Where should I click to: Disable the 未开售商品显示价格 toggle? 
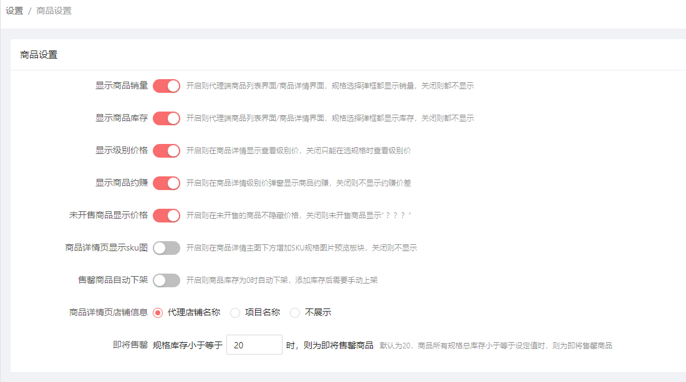click(167, 216)
